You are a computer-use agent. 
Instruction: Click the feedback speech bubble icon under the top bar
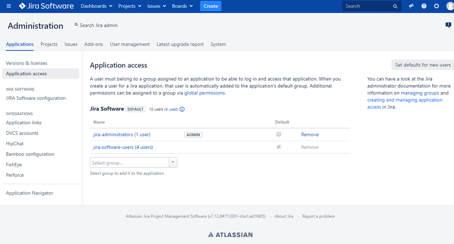point(448,25)
